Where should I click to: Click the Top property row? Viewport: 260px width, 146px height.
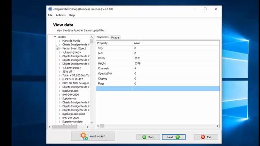point(158,48)
